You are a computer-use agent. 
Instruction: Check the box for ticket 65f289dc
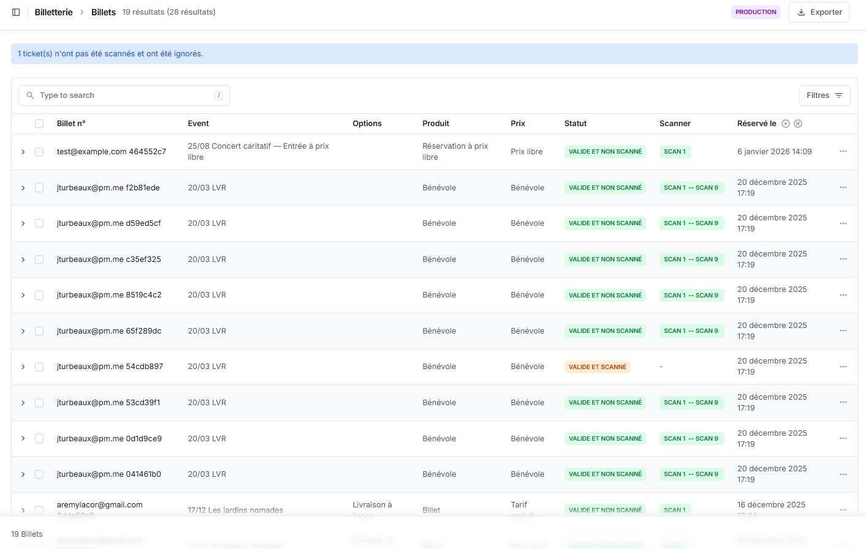(39, 331)
